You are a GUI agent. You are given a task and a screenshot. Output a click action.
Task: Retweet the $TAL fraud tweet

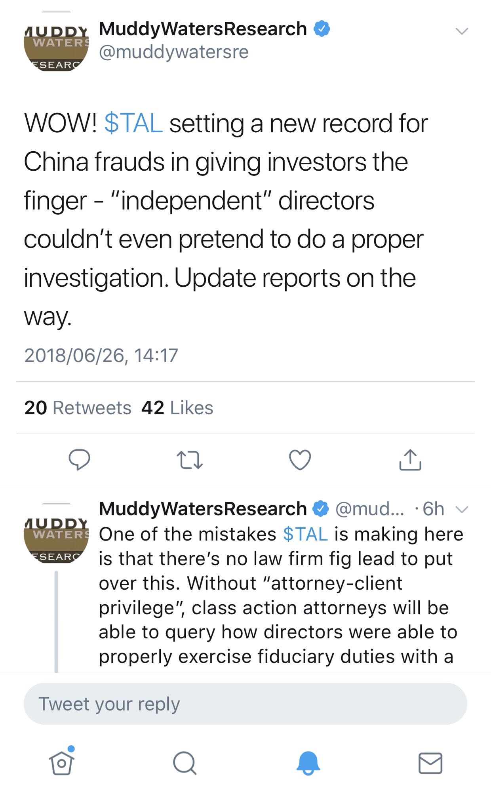pyautogui.click(x=190, y=460)
